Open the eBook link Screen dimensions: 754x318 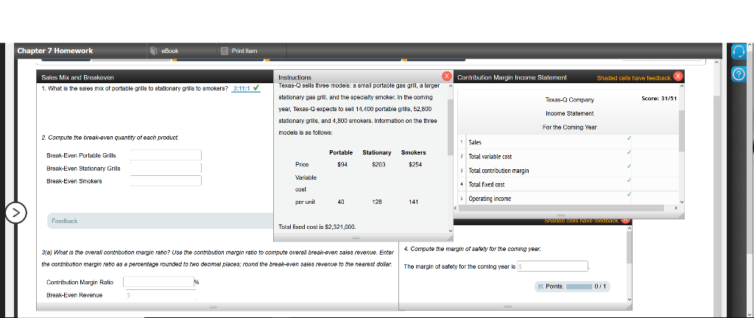point(164,51)
